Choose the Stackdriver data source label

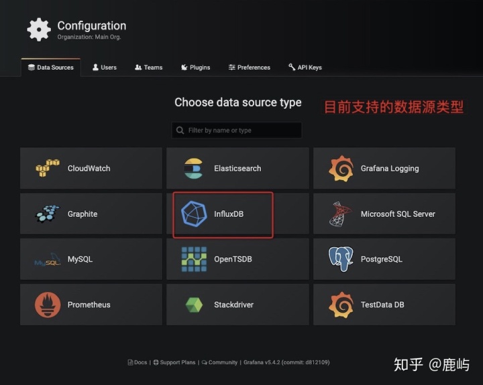click(234, 305)
